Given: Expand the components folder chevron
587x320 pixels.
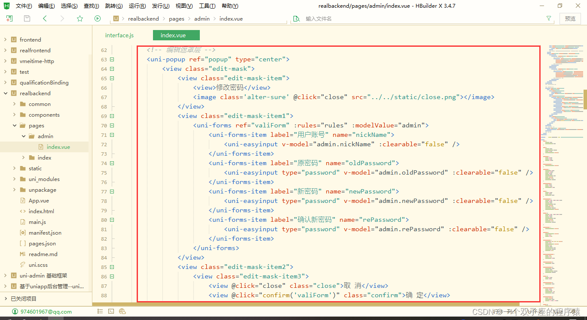Looking at the screenshot, I should [x=14, y=115].
